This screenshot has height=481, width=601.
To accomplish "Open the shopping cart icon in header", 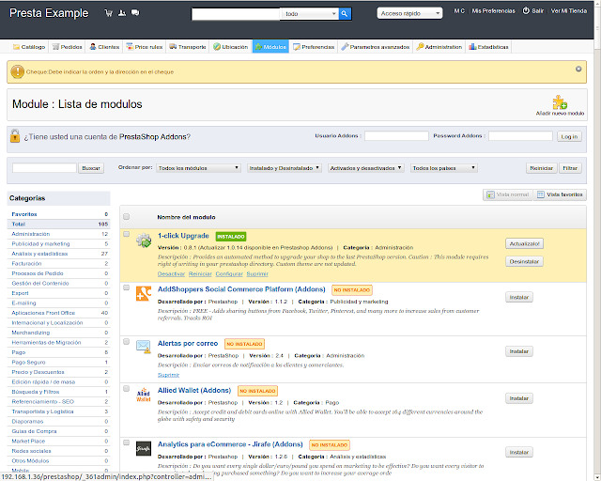I will point(109,13).
